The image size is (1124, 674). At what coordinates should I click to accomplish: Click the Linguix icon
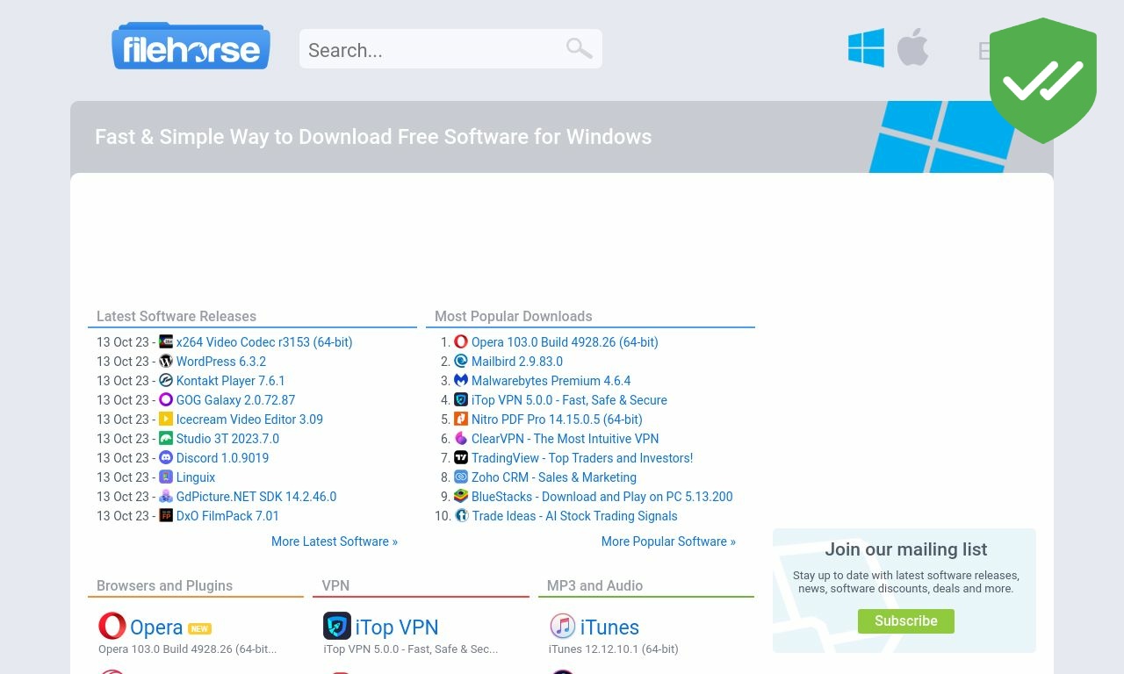[x=166, y=477]
